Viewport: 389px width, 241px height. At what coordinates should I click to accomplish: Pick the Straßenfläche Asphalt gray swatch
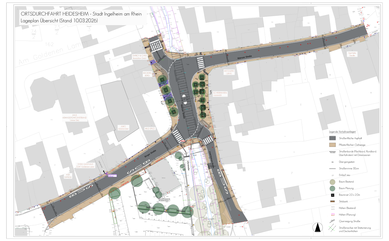pos(332,138)
